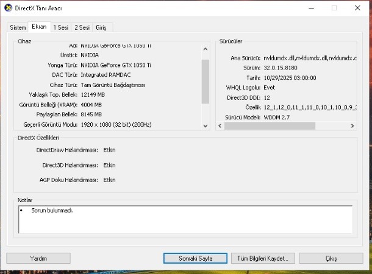Click driver version 32.0.15.8180

click(281, 68)
